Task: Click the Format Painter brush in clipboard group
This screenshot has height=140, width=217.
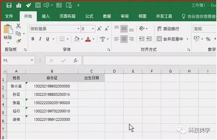Action: (x=18, y=41)
